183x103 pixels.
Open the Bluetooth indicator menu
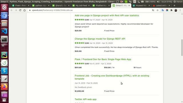pos(138,1)
